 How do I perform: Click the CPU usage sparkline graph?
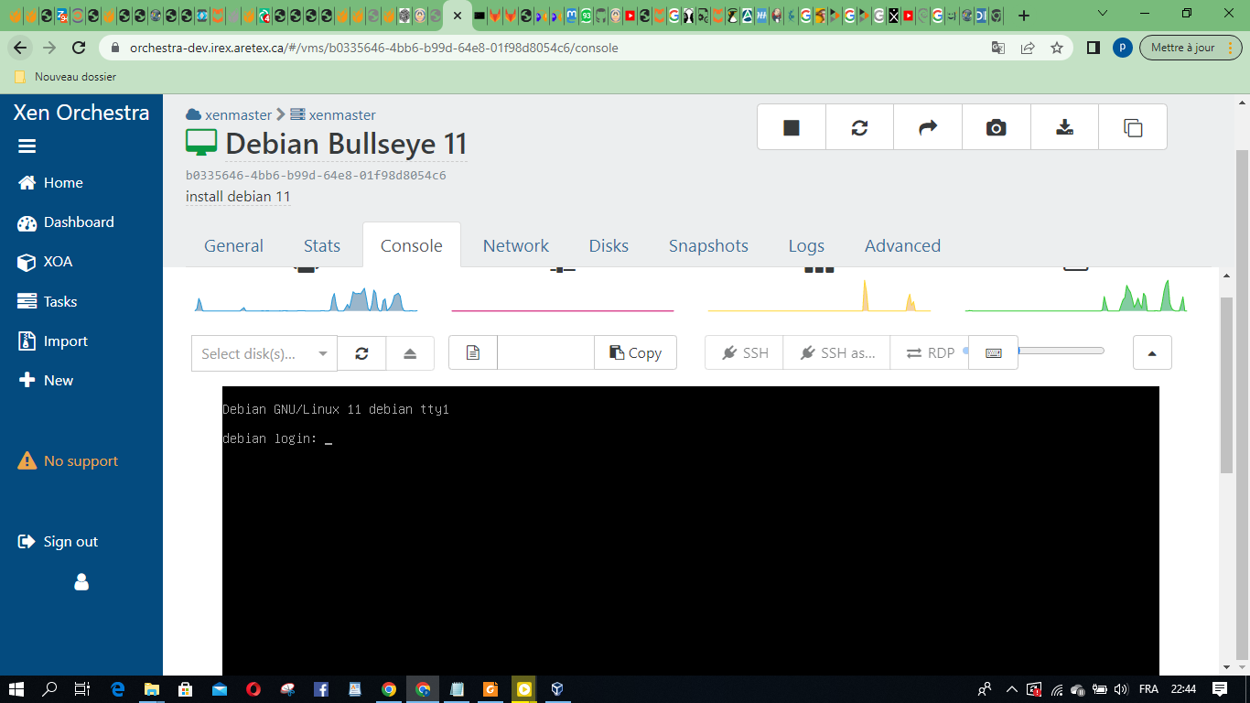[x=306, y=298]
